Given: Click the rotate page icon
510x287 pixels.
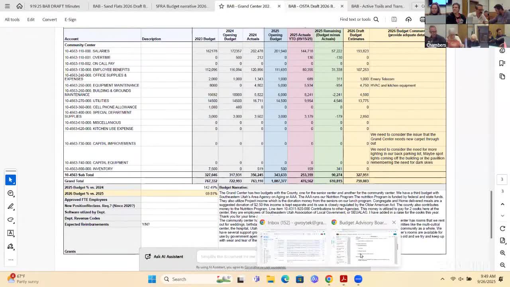Looking at the screenshot, I should pos(502,228).
